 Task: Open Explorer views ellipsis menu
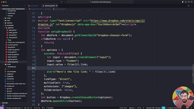(24, 6)
